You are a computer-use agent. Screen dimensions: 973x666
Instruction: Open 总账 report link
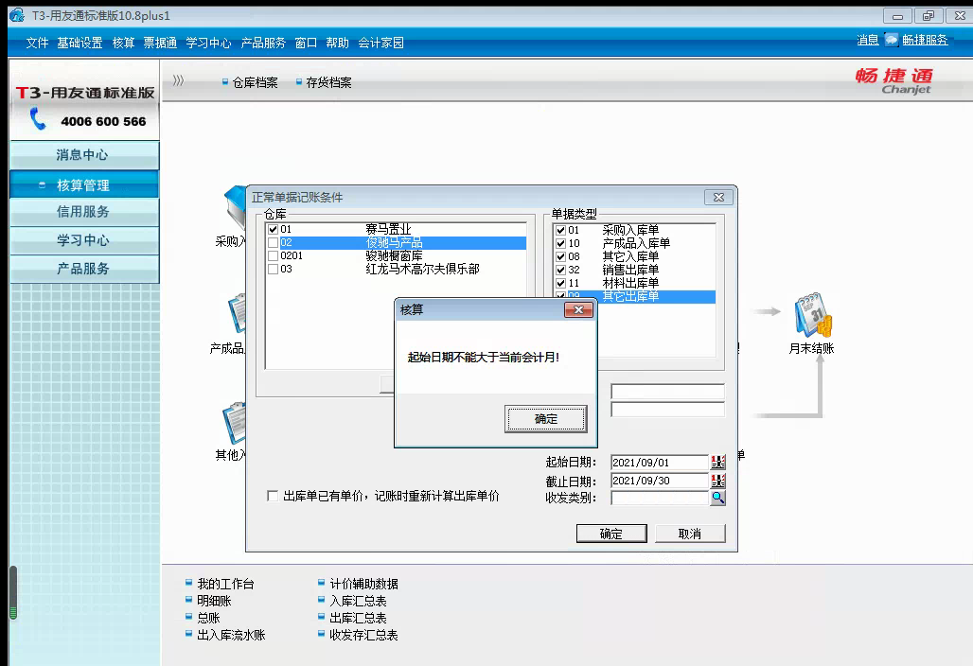click(208, 618)
